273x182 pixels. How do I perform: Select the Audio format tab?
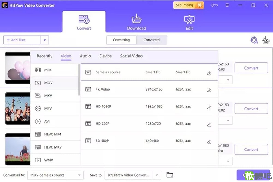(85, 56)
